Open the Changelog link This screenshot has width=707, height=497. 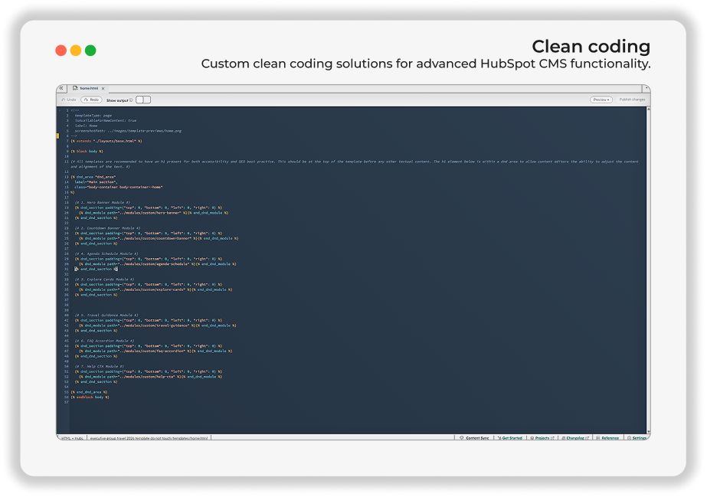(575, 438)
